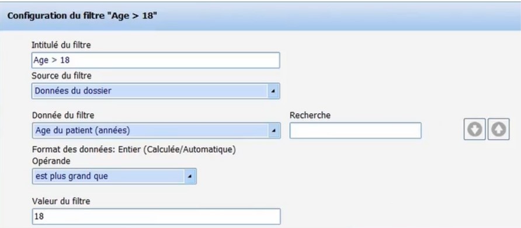Open the Source du filtre dropdown arrow
The height and width of the screenshot is (228, 521).
click(273, 91)
